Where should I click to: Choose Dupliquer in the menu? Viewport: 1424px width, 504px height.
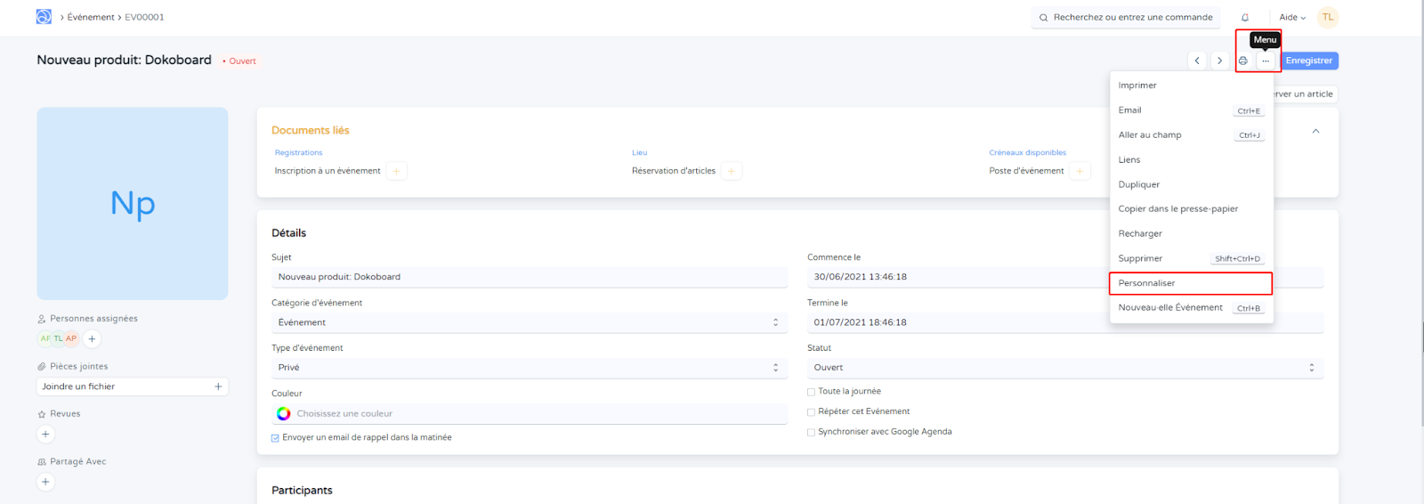click(x=1139, y=184)
